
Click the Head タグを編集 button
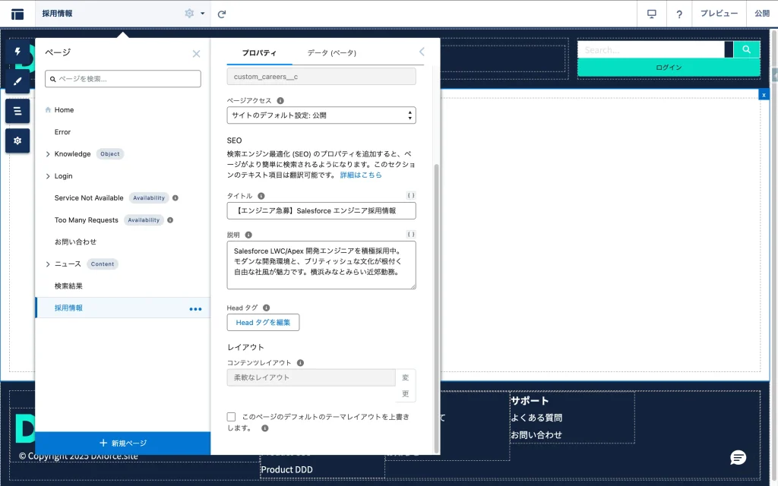pos(263,323)
